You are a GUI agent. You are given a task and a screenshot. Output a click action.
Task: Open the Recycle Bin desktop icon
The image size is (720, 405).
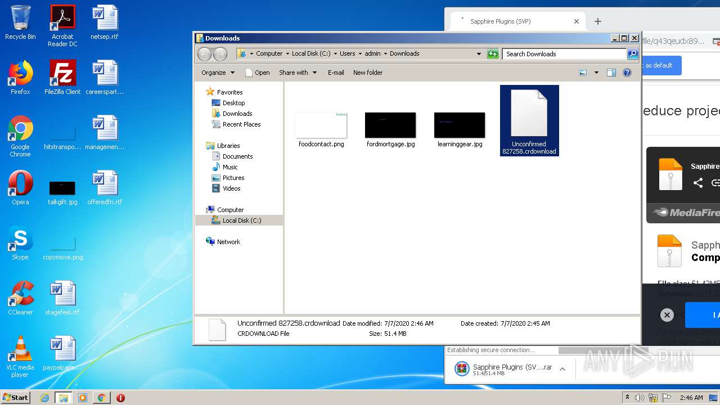[x=20, y=22]
